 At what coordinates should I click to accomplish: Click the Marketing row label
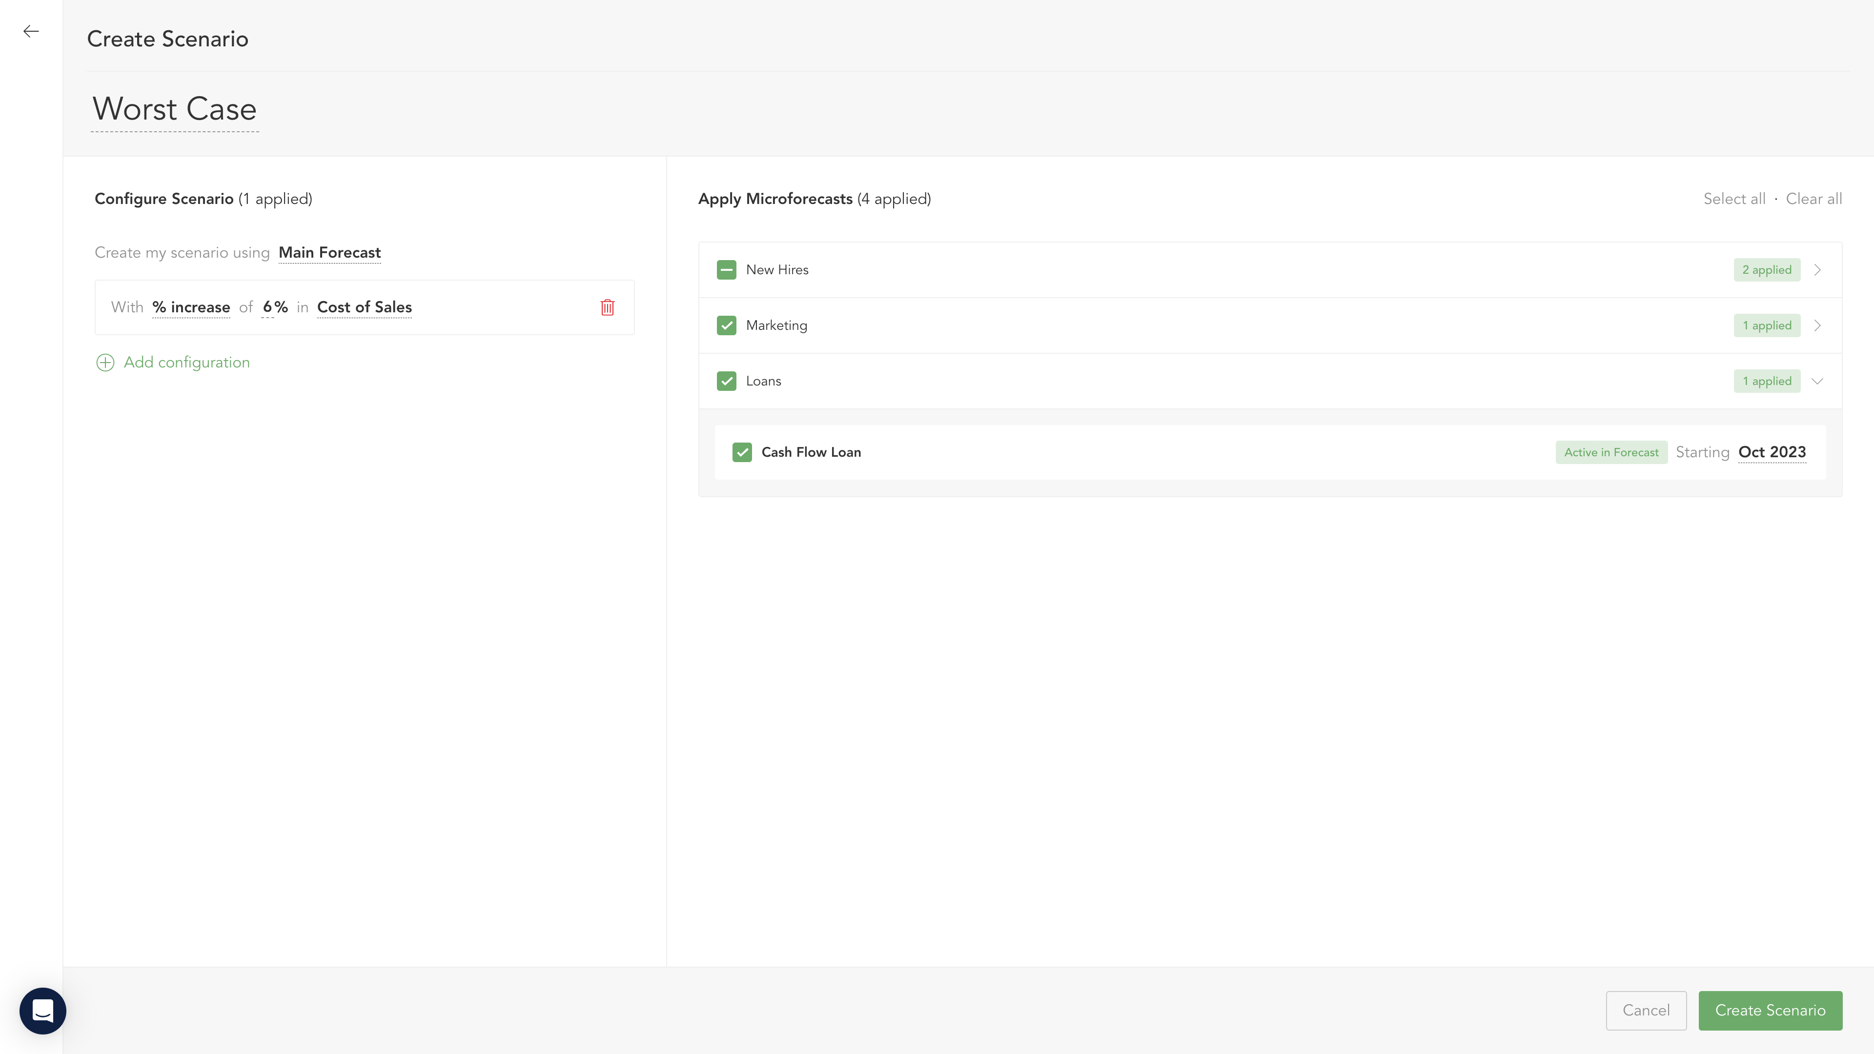tap(776, 325)
